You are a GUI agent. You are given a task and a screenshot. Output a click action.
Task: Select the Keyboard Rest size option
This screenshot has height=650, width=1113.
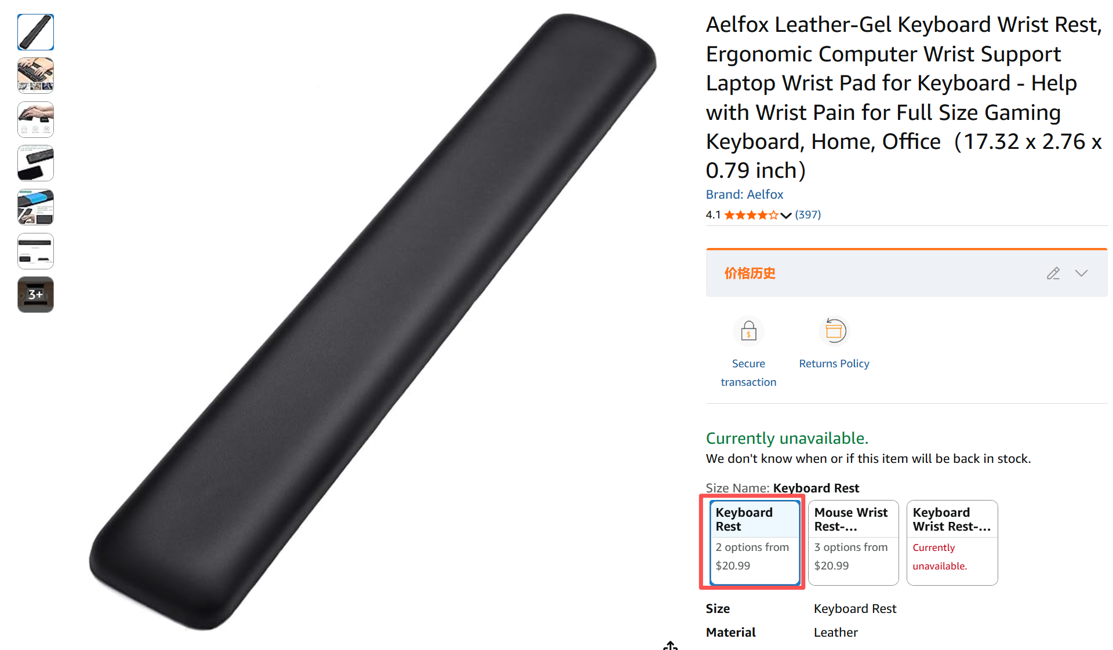coord(755,543)
